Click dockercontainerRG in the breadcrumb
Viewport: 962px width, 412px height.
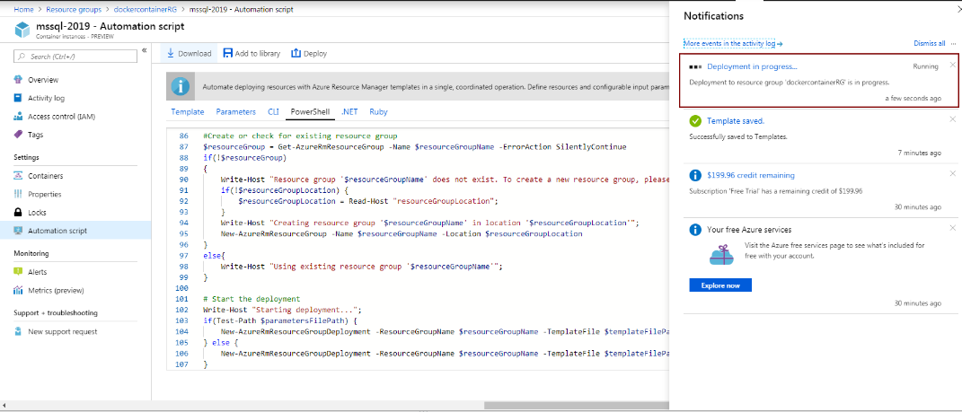[143, 8]
